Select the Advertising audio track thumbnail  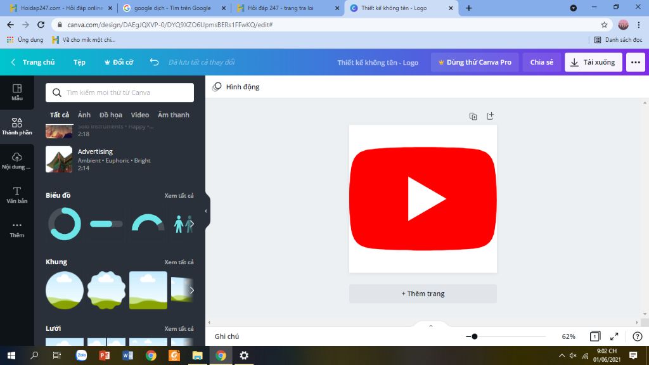(59, 159)
